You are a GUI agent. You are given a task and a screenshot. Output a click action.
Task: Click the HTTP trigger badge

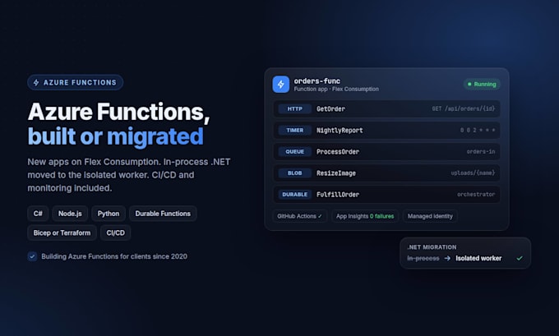294,108
